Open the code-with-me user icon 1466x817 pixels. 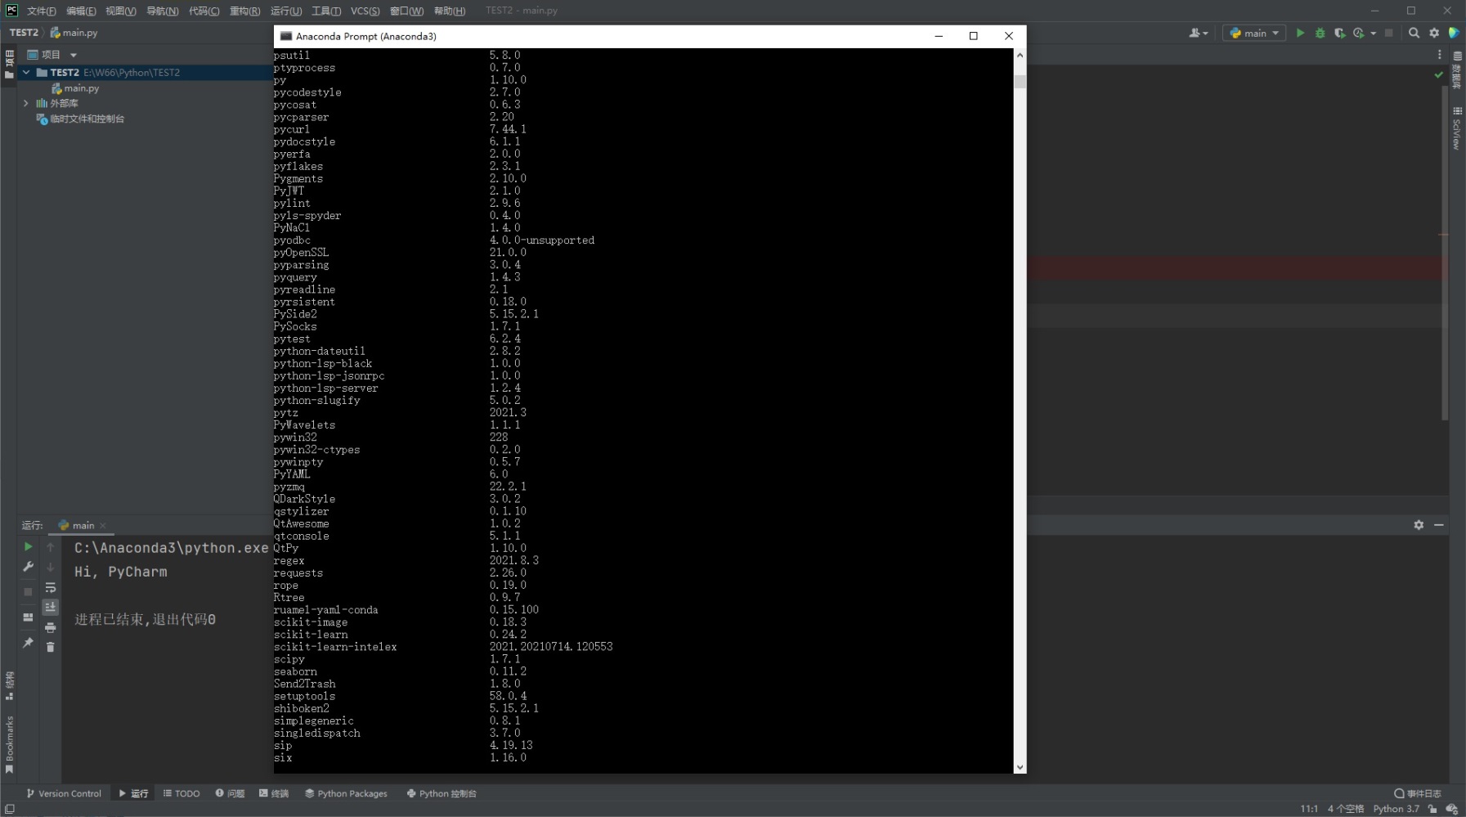1198,33
